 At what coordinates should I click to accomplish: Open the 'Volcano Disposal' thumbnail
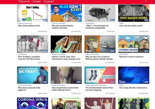point(66,103)
